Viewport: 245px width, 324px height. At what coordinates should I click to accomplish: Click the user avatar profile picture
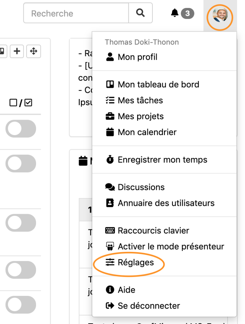pyautogui.click(x=220, y=16)
